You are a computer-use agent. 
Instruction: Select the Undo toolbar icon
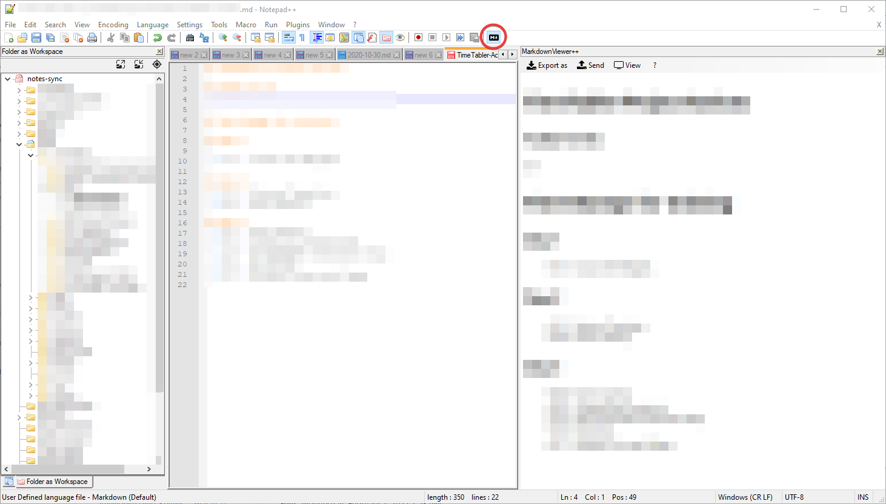tap(158, 37)
